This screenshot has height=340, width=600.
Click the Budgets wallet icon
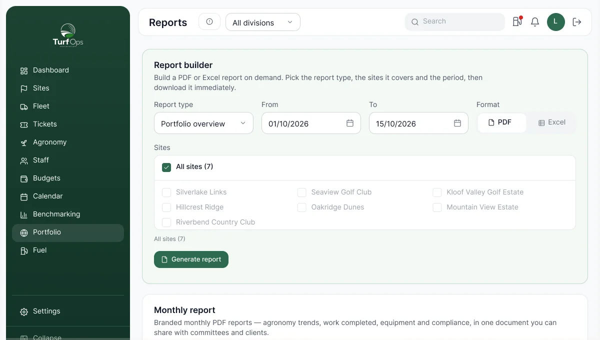(24, 178)
